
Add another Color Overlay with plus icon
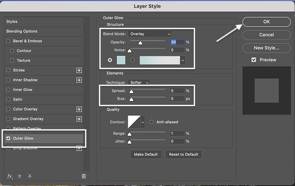pyautogui.click(x=79, y=109)
